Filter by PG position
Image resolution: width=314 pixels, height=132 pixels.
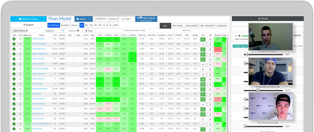tap(86, 25)
